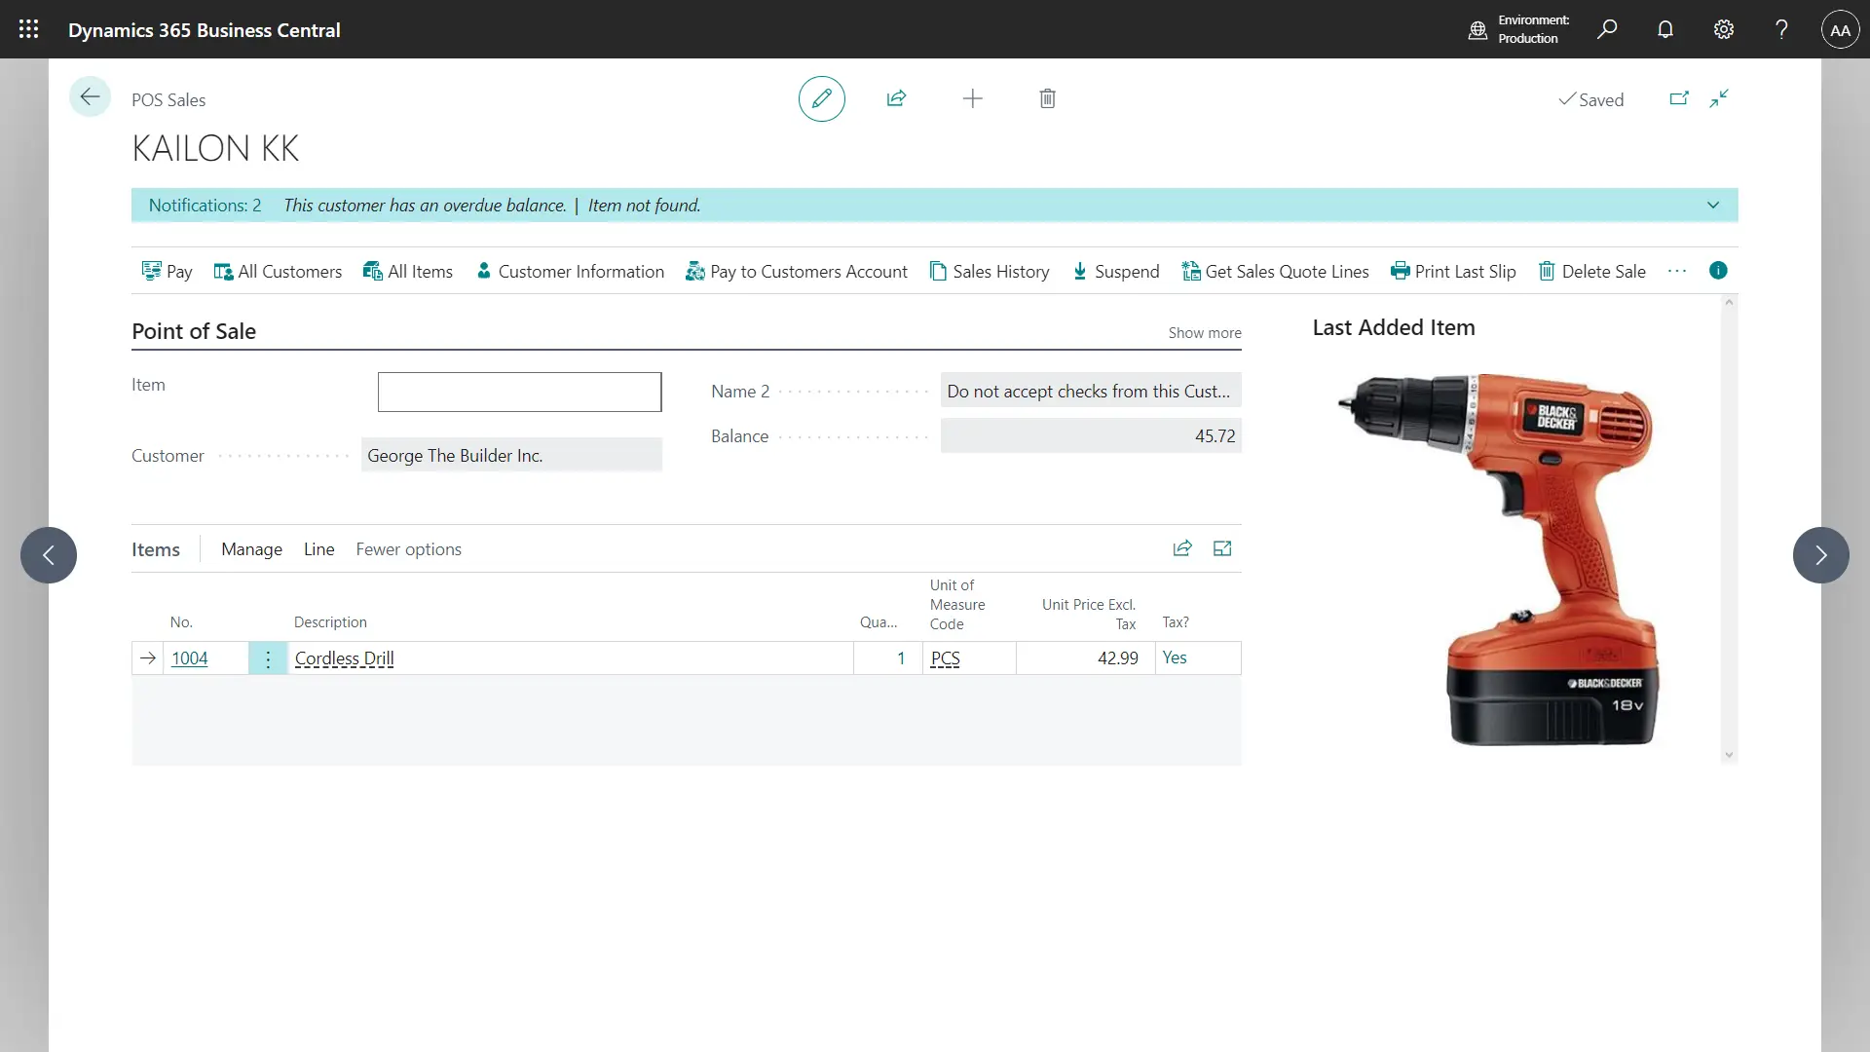This screenshot has width=1870, height=1052.
Task: Expand fields with Show more
Action: [1204, 333]
